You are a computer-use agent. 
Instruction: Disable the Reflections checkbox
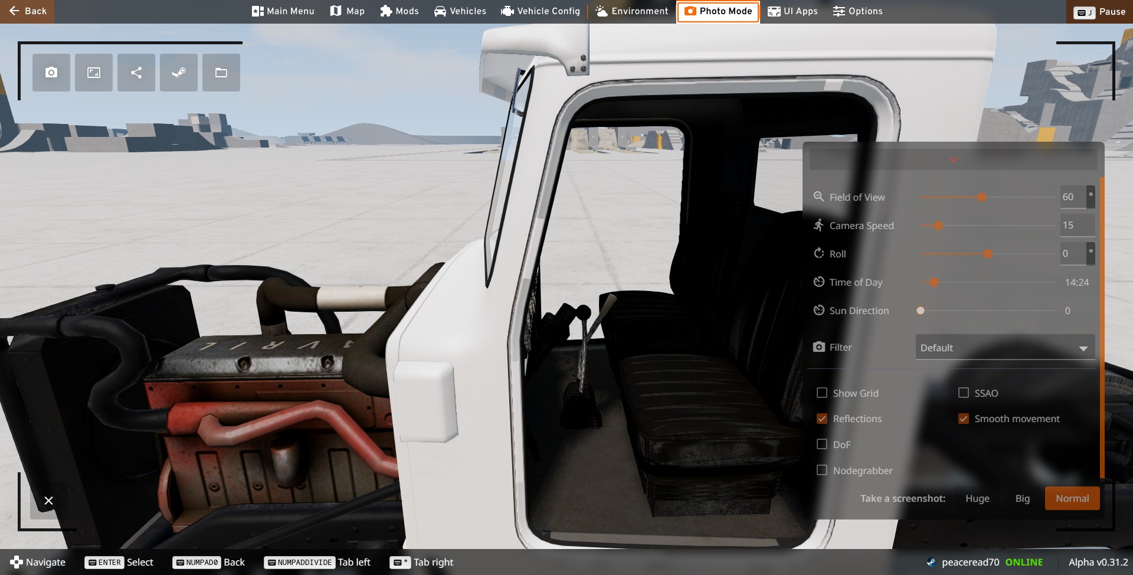(822, 419)
